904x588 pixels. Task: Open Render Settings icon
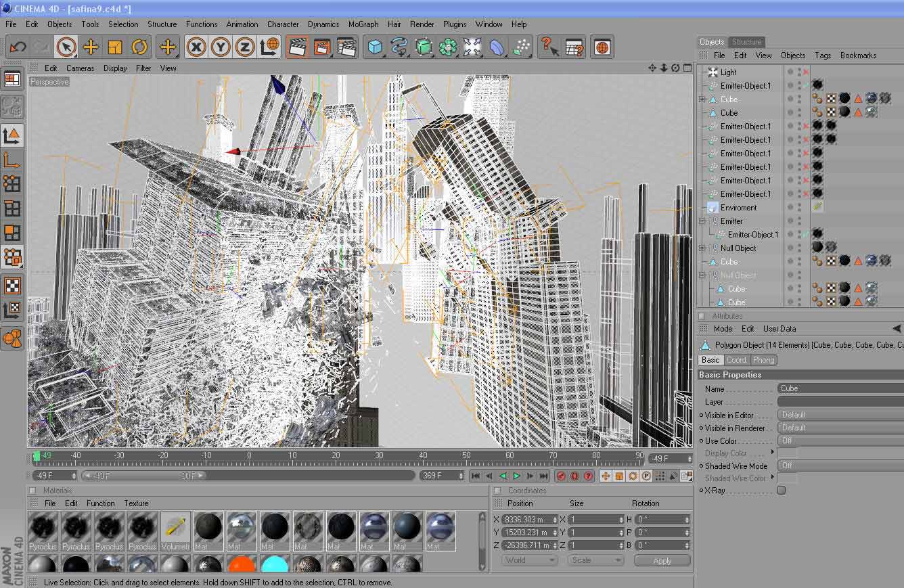point(346,47)
